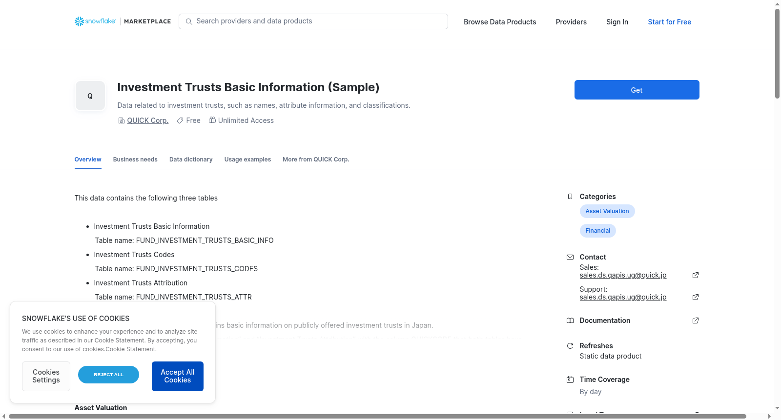Click REJECT ALL cookies
Viewport: 781px width, 420px height.
tap(108, 375)
